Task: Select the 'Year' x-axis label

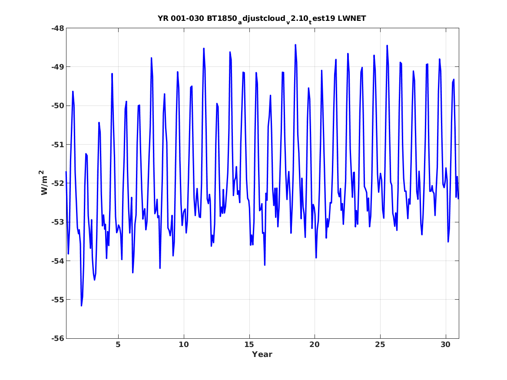Action: (262, 354)
